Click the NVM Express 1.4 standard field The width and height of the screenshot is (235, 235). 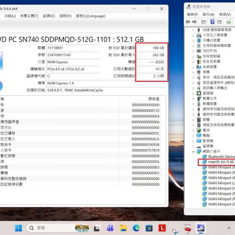point(106,83)
